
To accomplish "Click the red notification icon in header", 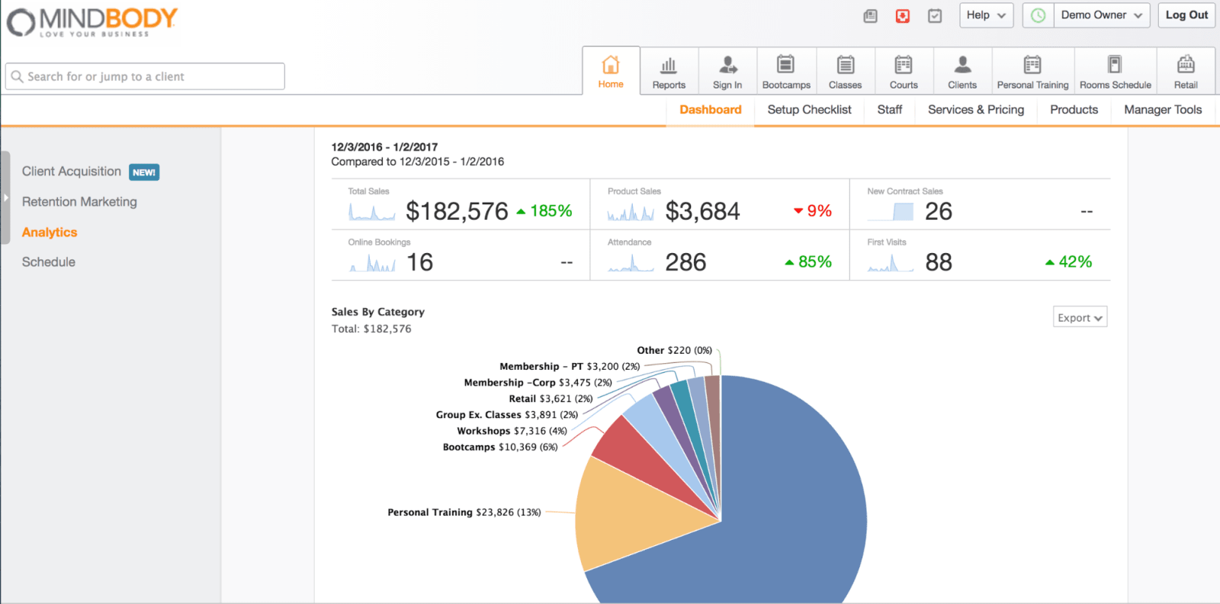I will (x=903, y=15).
